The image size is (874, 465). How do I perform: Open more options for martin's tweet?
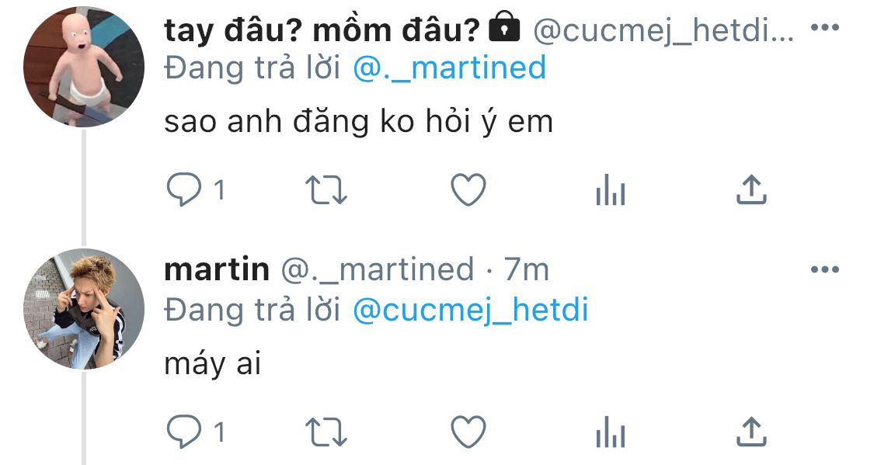(824, 270)
